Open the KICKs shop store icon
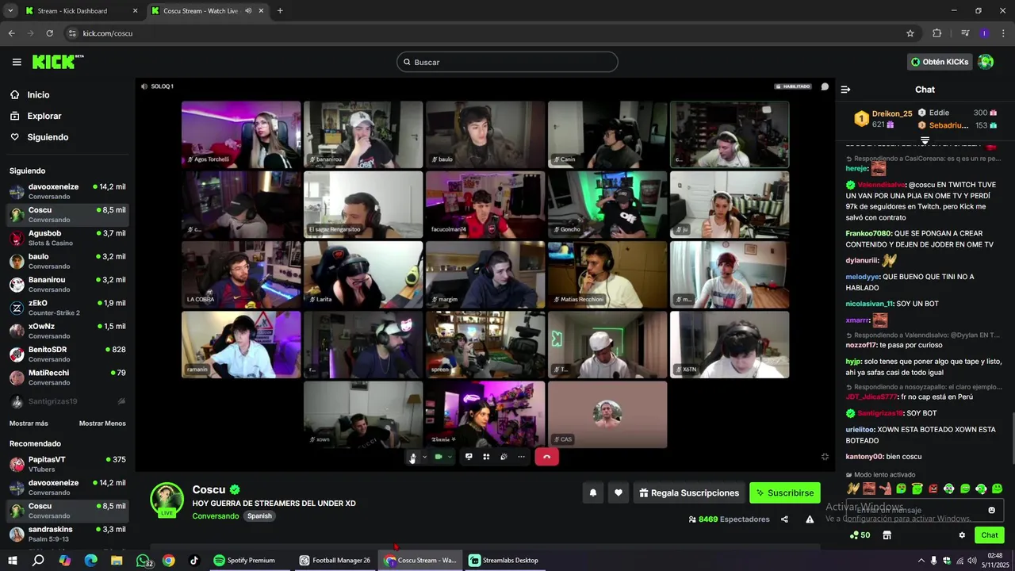This screenshot has height=571, width=1015. (887, 535)
